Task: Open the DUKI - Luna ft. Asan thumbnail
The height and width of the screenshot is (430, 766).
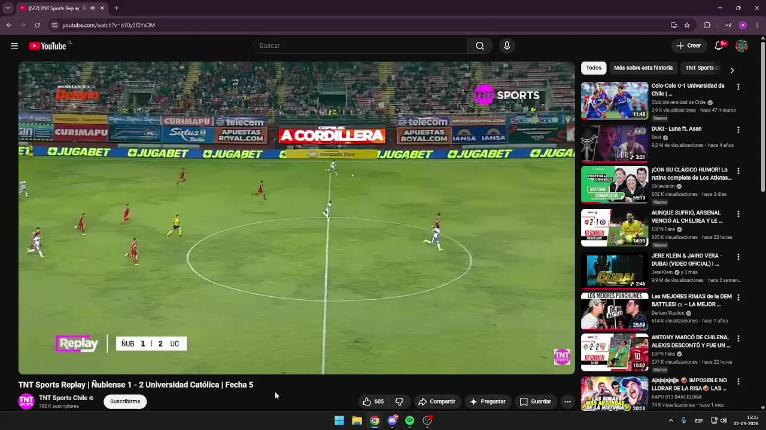Action: click(x=615, y=143)
